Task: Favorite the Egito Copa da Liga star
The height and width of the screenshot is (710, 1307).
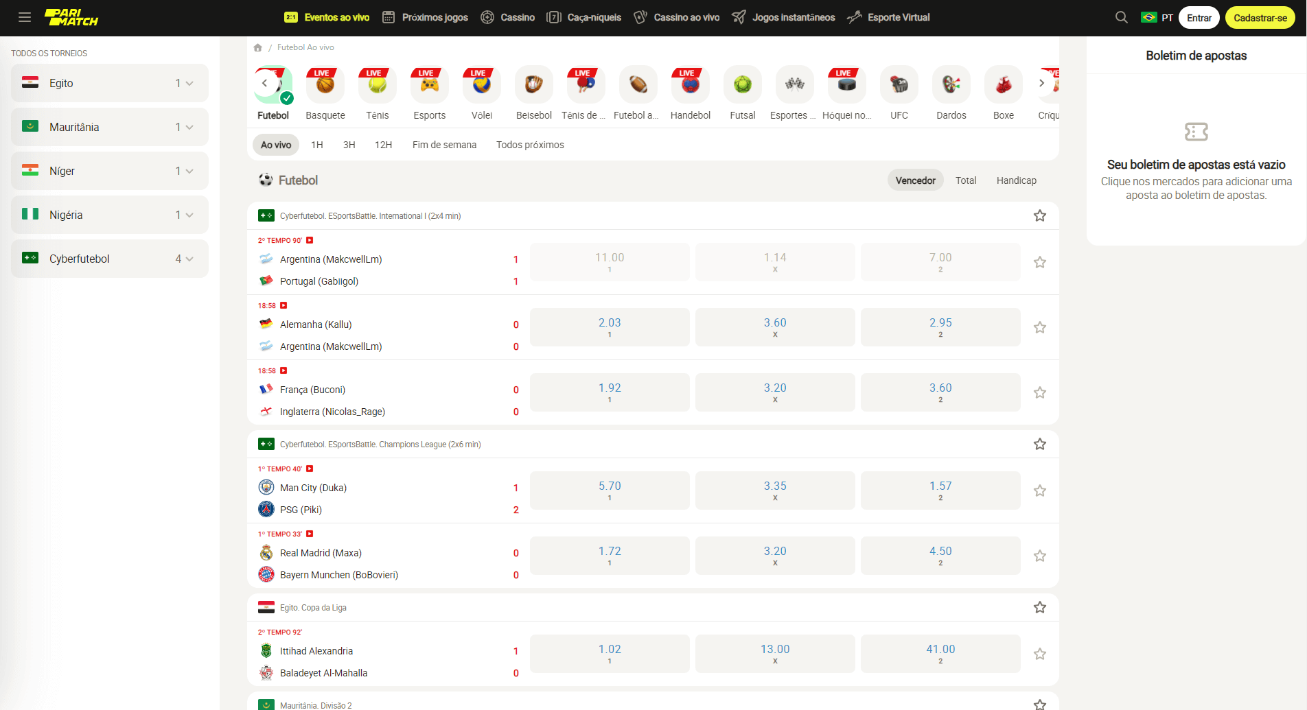Action: pyautogui.click(x=1040, y=607)
